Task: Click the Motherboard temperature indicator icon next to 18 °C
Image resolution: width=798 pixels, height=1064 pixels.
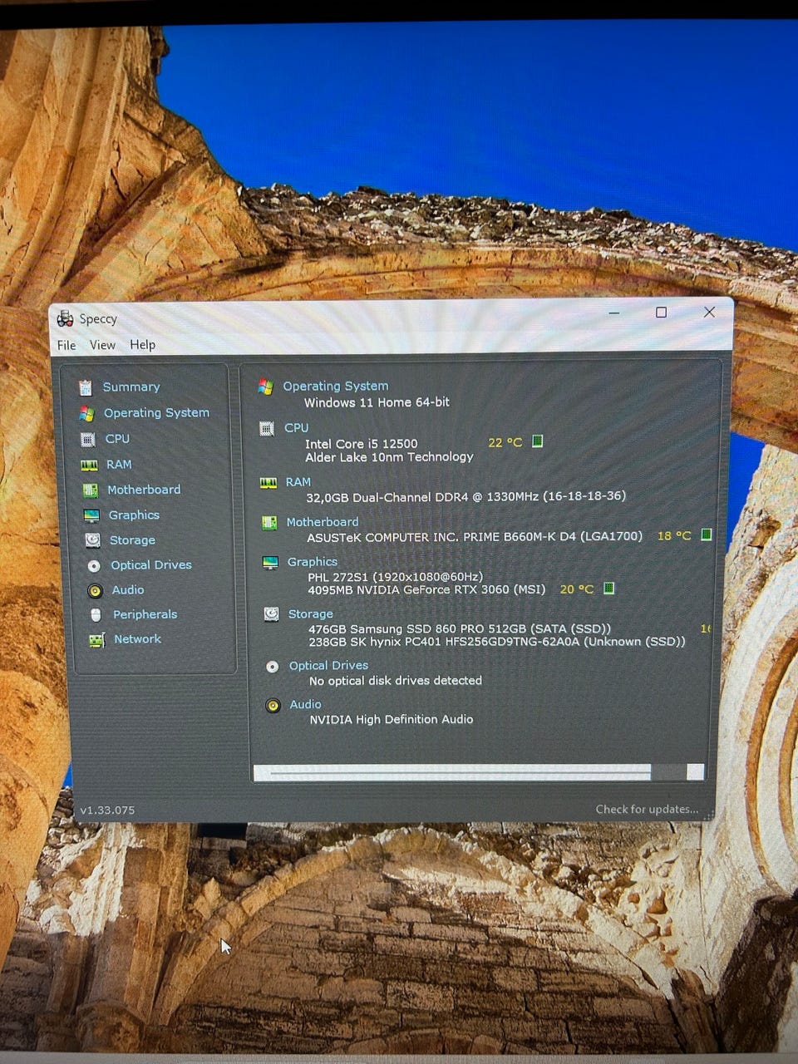Action: pyautogui.click(x=706, y=534)
